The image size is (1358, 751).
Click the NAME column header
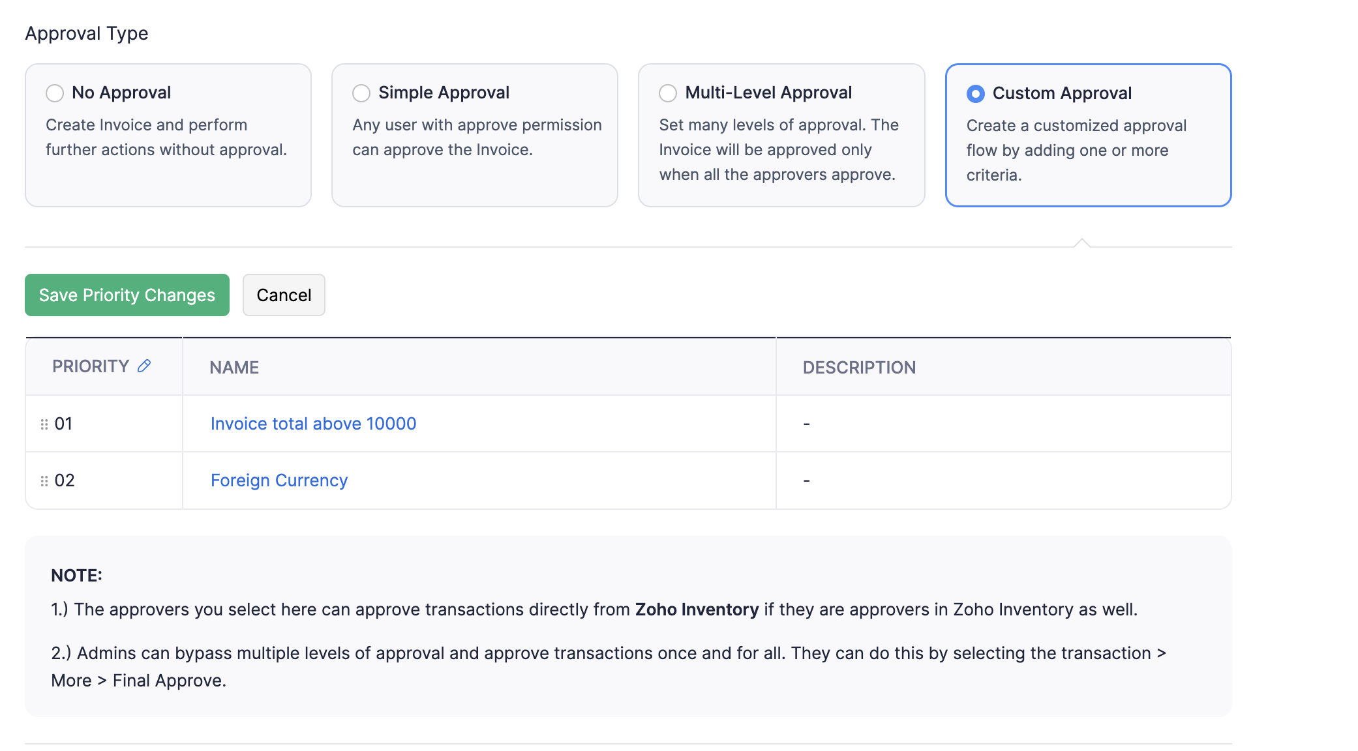pyautogui.click(x=234, y=367)
